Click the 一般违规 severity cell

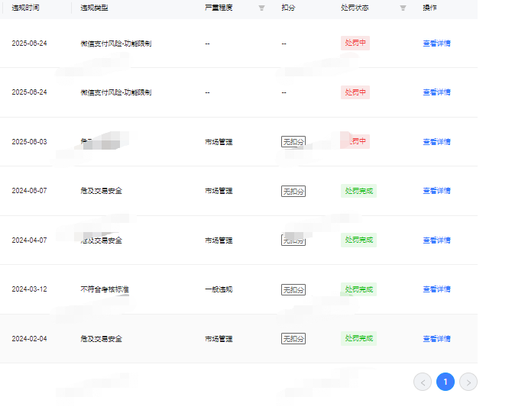click(219, 290)
